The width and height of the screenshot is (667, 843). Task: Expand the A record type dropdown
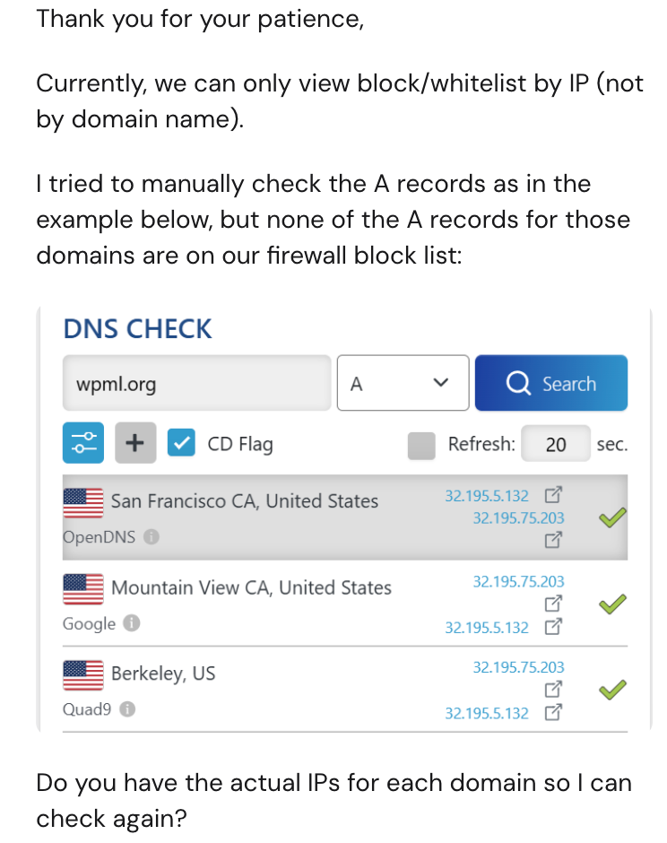click(403, 384)
